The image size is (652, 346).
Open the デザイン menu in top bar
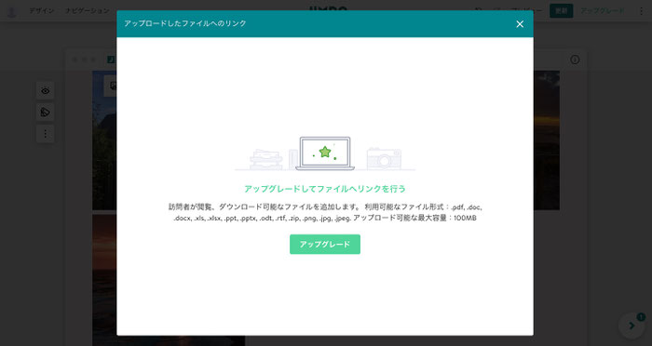(x=42, y=11)
